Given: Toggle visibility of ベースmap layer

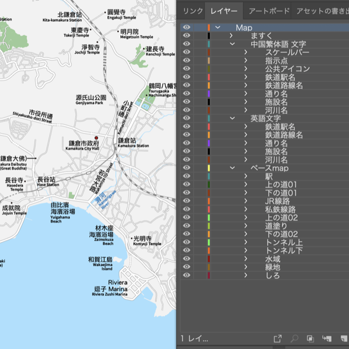Looking at the screenshot, I should pyautogui.click(x=187, y=168).
